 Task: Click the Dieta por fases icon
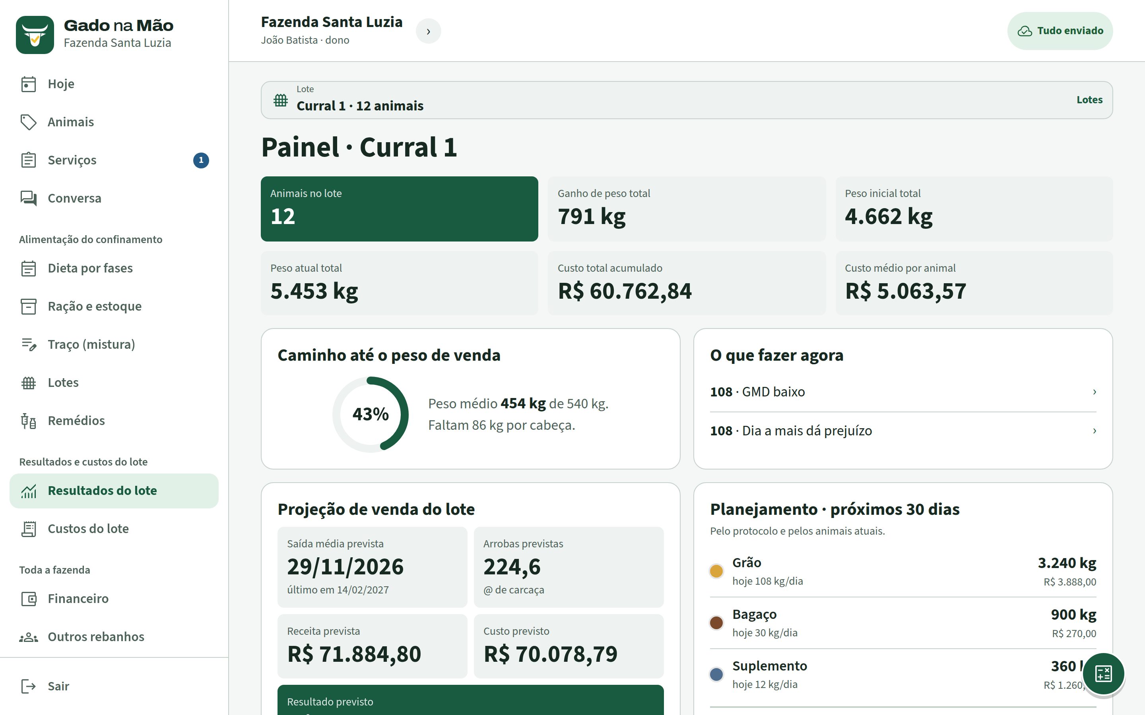(x=28, y=268)
